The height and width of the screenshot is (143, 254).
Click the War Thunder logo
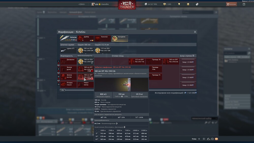pos(127,5)
